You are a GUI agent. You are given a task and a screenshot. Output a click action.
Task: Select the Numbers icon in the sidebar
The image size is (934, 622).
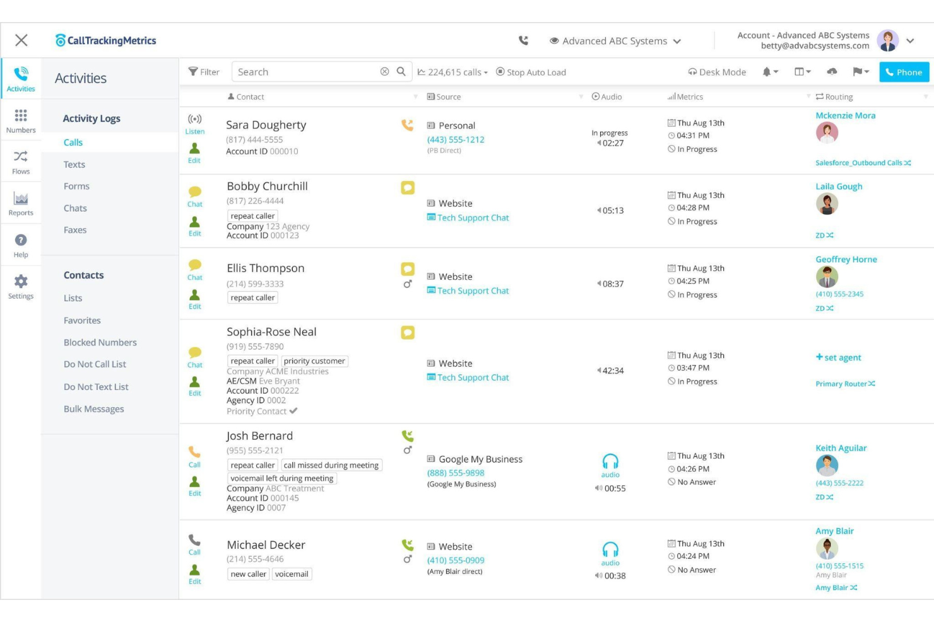pos(21,119)
